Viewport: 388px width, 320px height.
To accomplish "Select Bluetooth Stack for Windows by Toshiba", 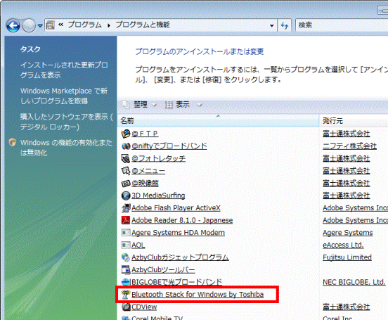I will (x=198, y=295).
